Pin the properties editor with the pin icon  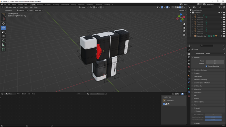[224, 49]
